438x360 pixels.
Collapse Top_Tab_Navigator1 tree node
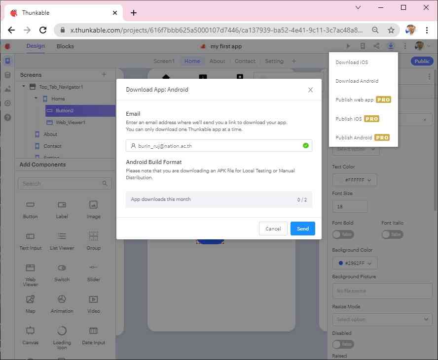(x=24, y=87)
